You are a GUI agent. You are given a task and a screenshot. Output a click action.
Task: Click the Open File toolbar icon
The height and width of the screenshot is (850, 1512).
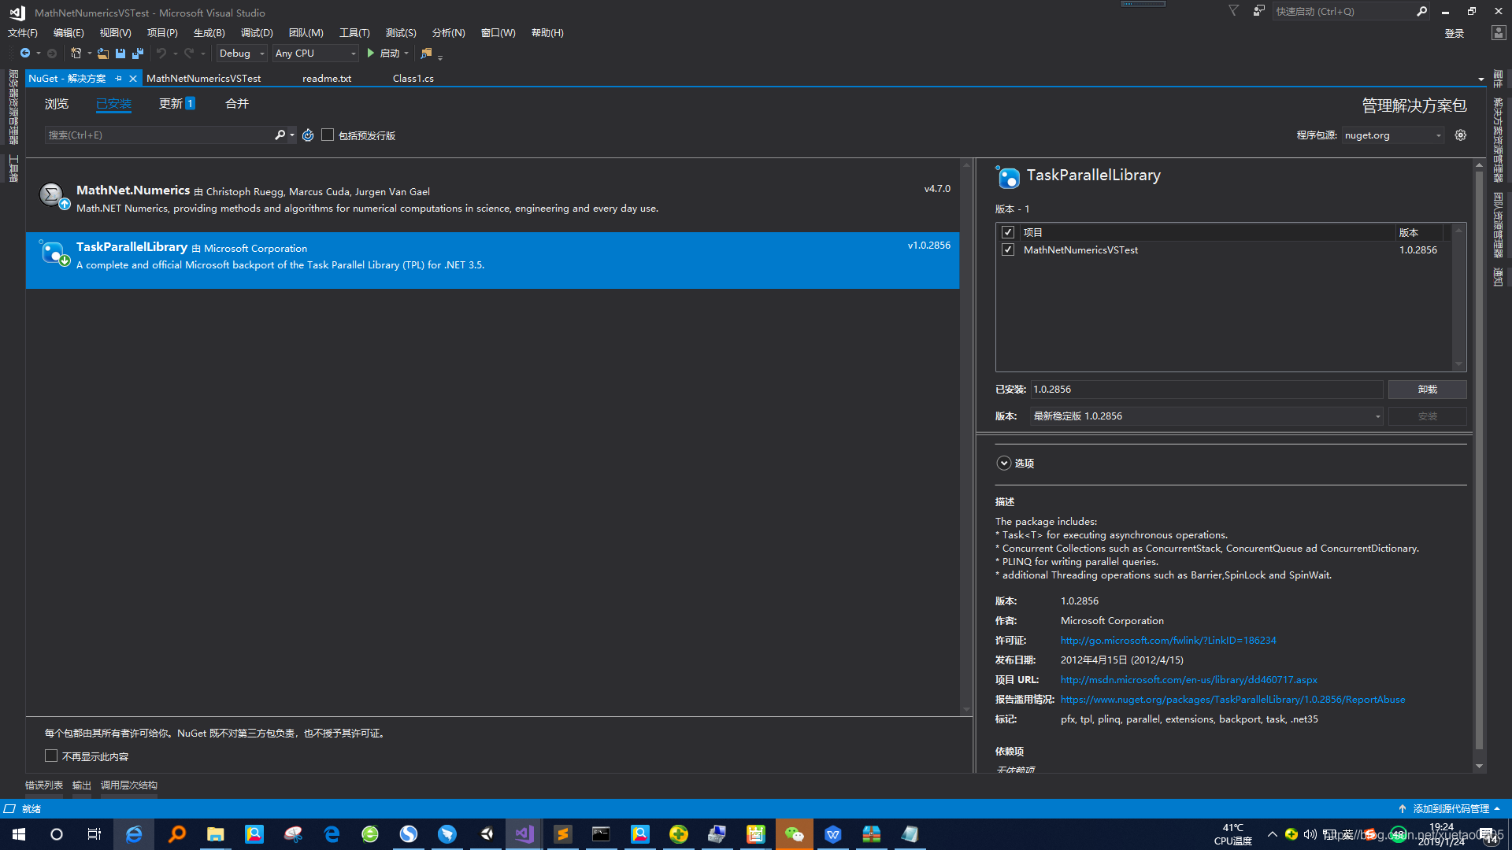(x=103, y=54)
